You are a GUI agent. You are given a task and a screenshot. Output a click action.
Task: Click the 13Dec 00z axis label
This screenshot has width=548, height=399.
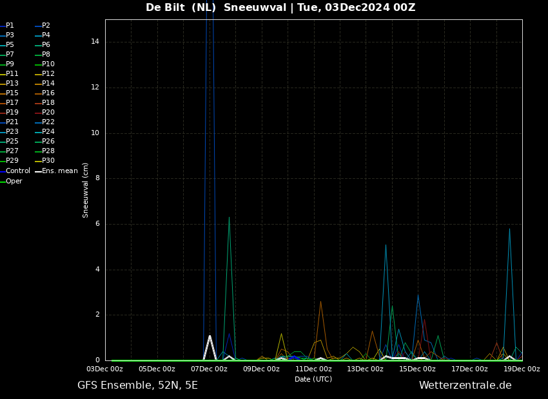pos(366,369)
